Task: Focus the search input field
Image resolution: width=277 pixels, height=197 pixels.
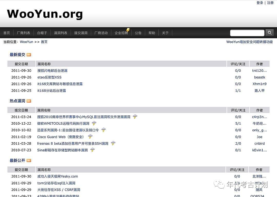Action: (247, 33)
